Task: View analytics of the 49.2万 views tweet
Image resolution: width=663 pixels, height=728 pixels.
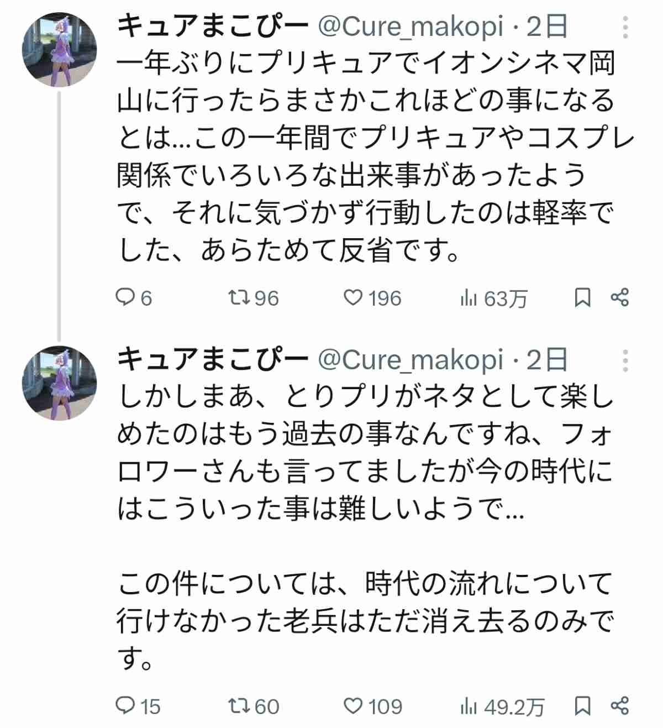Action: 468,706
